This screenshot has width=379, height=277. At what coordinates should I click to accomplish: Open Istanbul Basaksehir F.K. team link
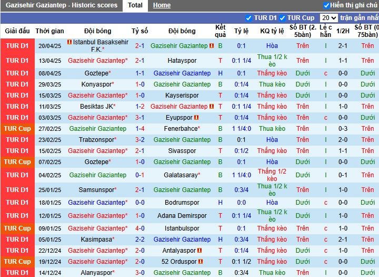point(101,45)
